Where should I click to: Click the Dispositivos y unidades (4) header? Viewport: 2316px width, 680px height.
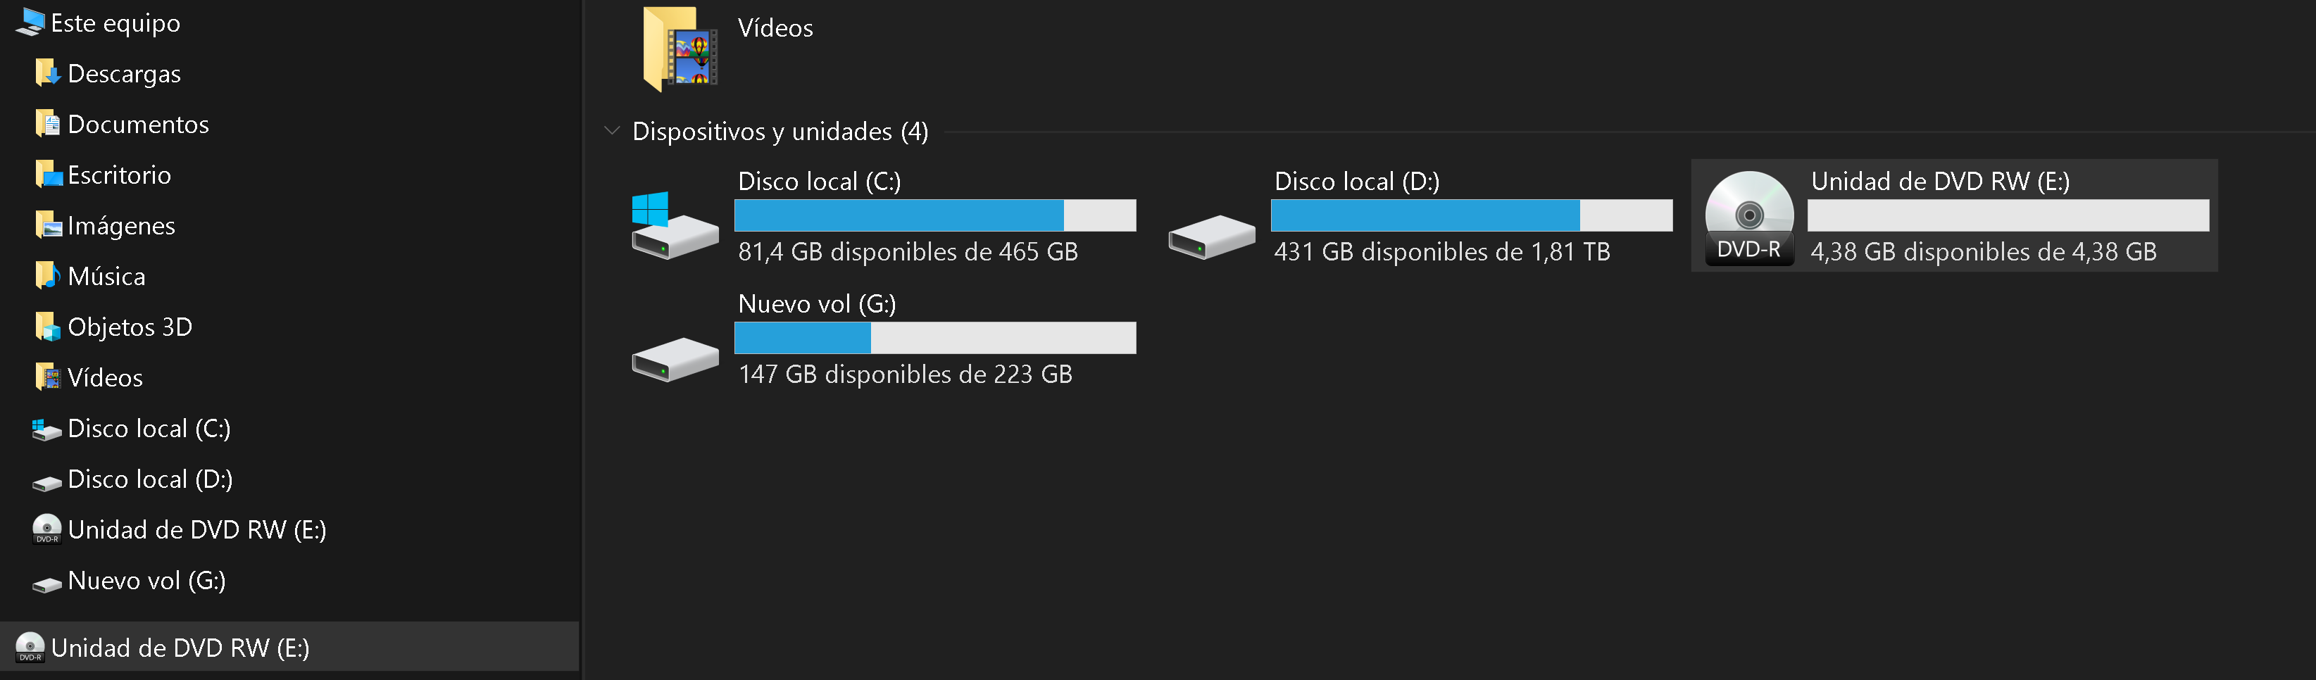coord(780,131)
